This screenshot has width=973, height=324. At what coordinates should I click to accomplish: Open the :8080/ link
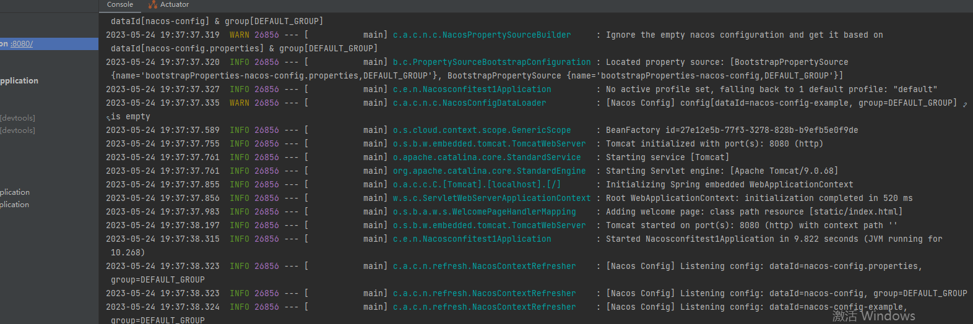(x=22, y=44)
